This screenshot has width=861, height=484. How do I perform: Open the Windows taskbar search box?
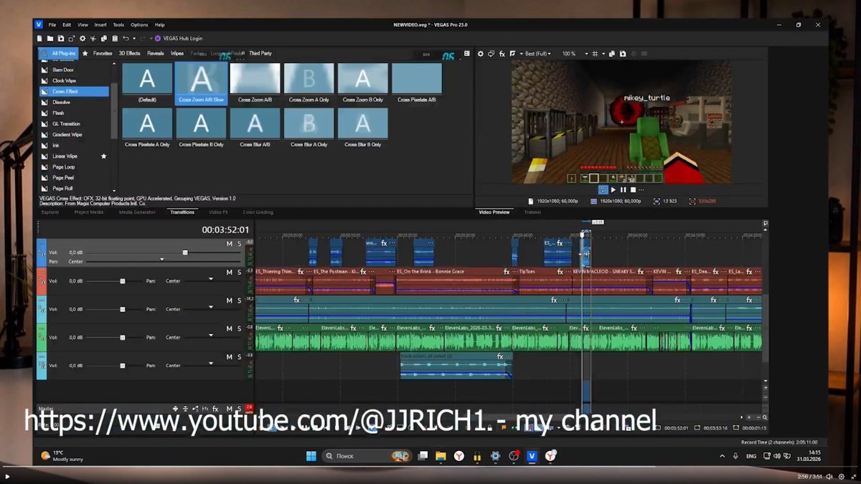coord(365,456)
